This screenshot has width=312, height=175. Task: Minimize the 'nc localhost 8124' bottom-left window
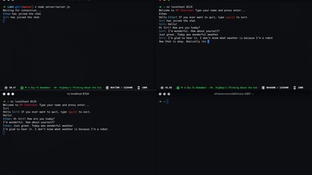8,94
